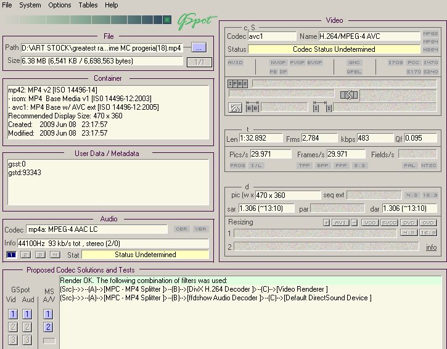Click the PAL indicator

point(409,166)
